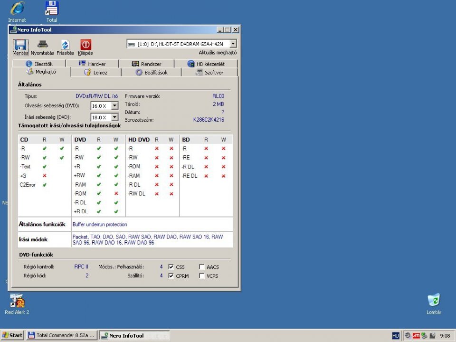
Task: Expand the Írási sebesség (DVD) dropdown
Action: (x=115, y=117)
